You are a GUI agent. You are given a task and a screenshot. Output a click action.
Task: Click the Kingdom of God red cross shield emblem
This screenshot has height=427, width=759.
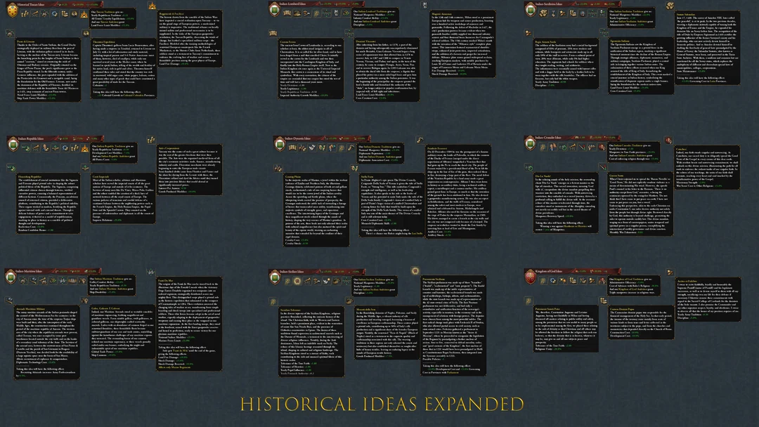pos(530,277)
